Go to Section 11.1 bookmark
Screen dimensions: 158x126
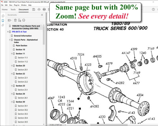pyautogui.click(x=23, y=58)
